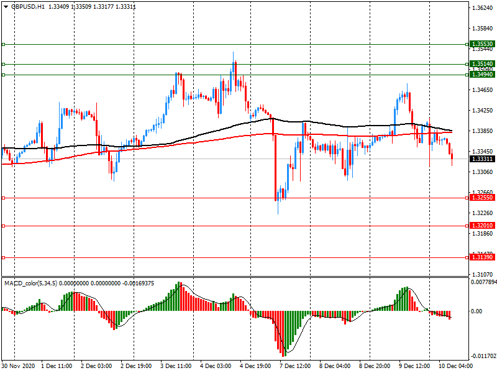Click left handle of the 1.32010 line
Screen dimensions: 497x373
(3, 226)
